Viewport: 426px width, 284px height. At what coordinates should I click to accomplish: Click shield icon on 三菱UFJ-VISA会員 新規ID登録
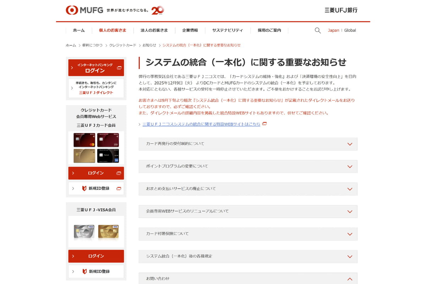point(84,271)
